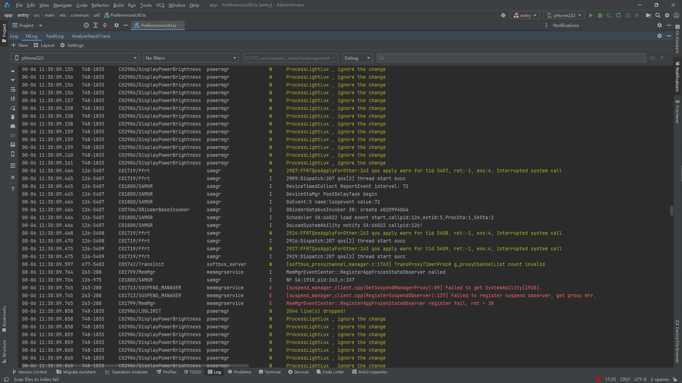Screen dimensions: 682x383
Task: Open the ArkUI Inspector tool window
Action: (x=370, y=372)
